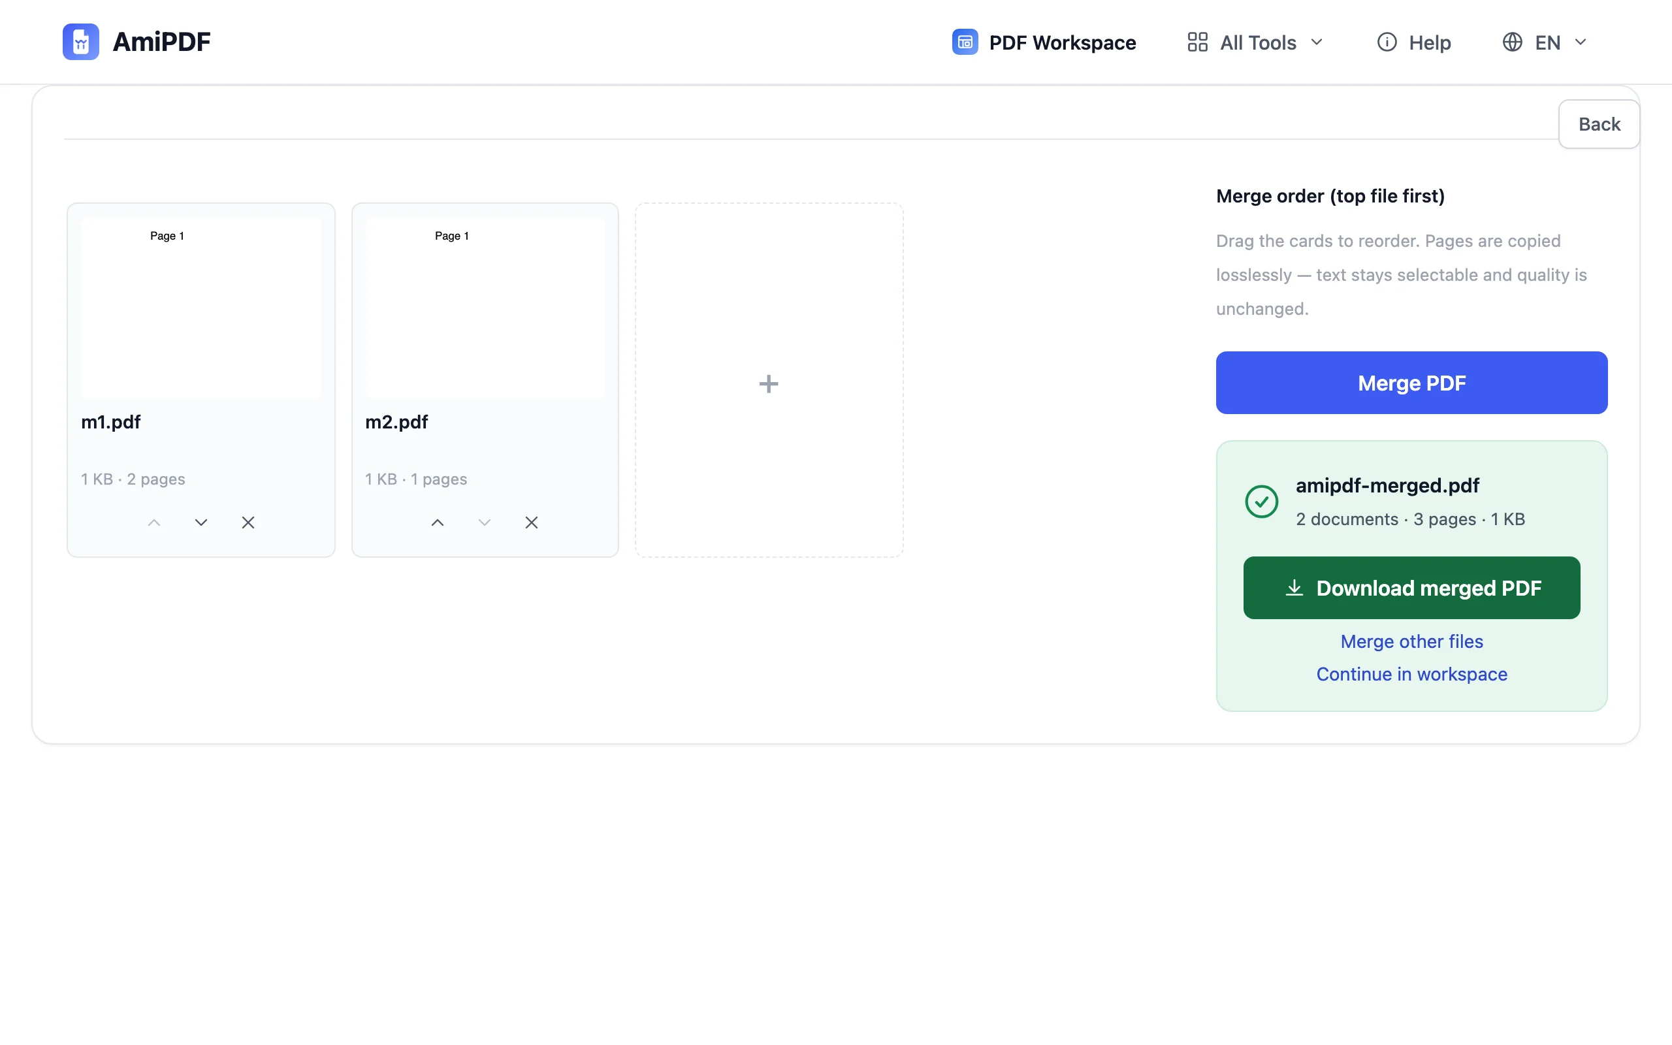Open the AmiPDF home title
The height and width of the screenshot is (1045, 1672).
[x=162, y=41]
